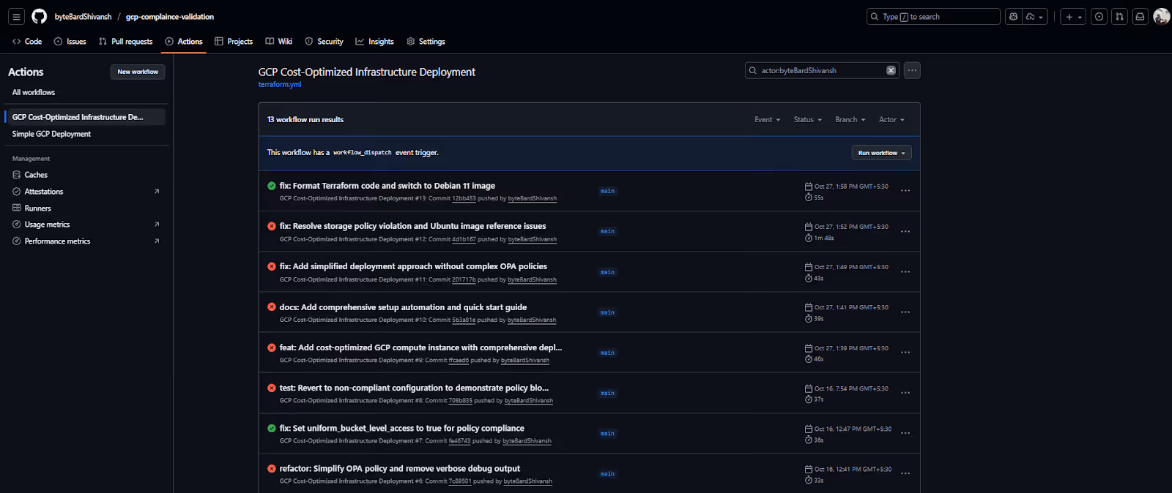Open commit 4d1b167 link
This screenshot has height=493, width=1172.
click(x=464, y=240)
